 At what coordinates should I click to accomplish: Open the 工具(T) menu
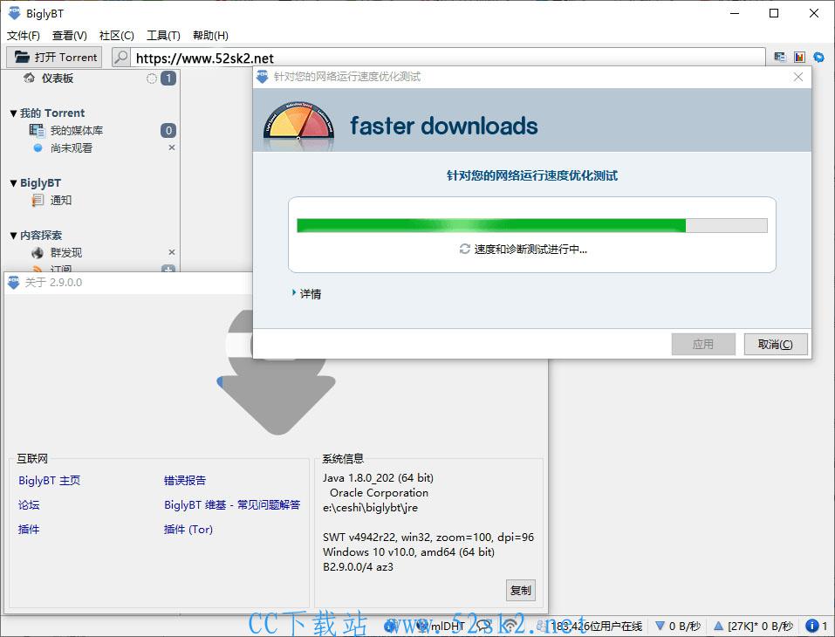(x=163, y=35)
